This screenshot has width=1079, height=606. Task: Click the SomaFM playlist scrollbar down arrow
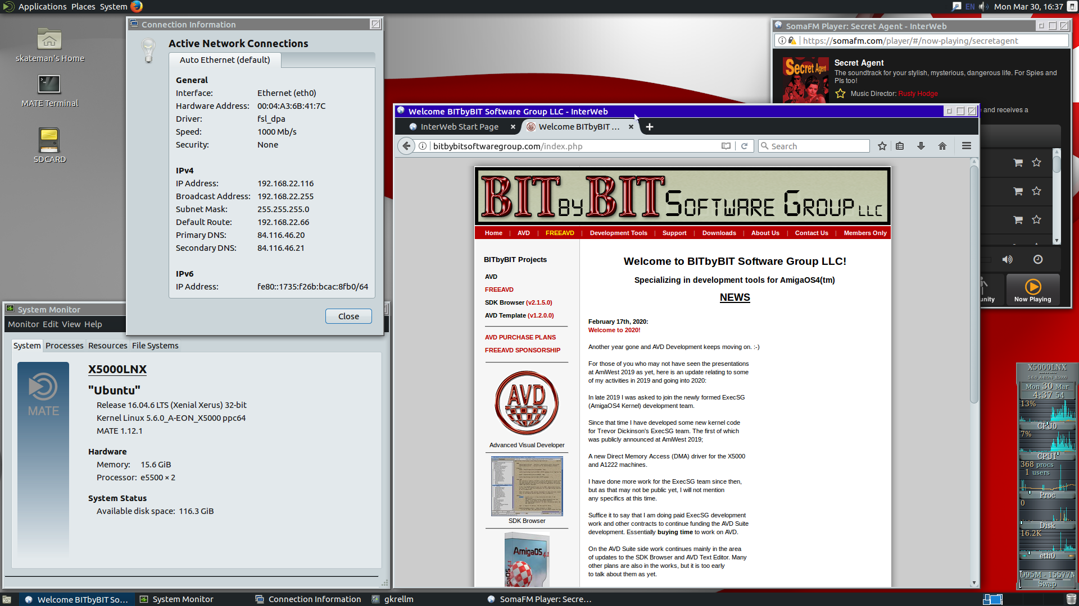point(1057,240)
